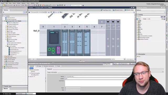Click the zoom magnifier icon in device toolbar
The width and height of the screenshot is (168, 95).
[60, 12]
